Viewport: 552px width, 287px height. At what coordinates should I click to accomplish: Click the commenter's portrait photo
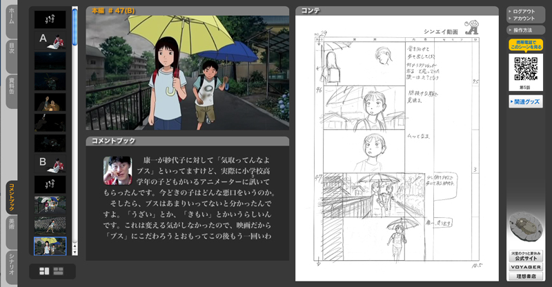(x=117, y=171)
